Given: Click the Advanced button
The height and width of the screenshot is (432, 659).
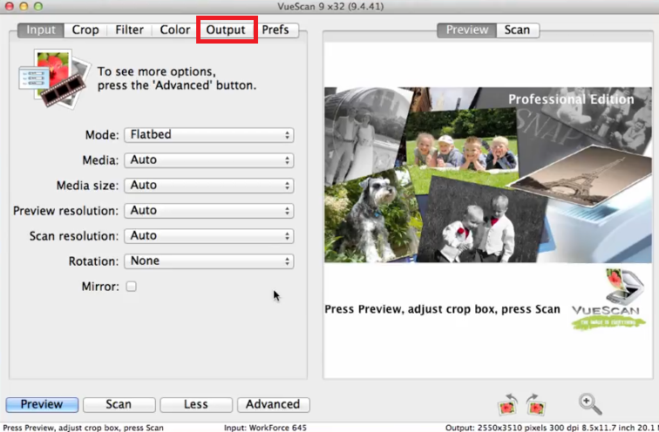Looking at the screenshot, I should 273,404.
